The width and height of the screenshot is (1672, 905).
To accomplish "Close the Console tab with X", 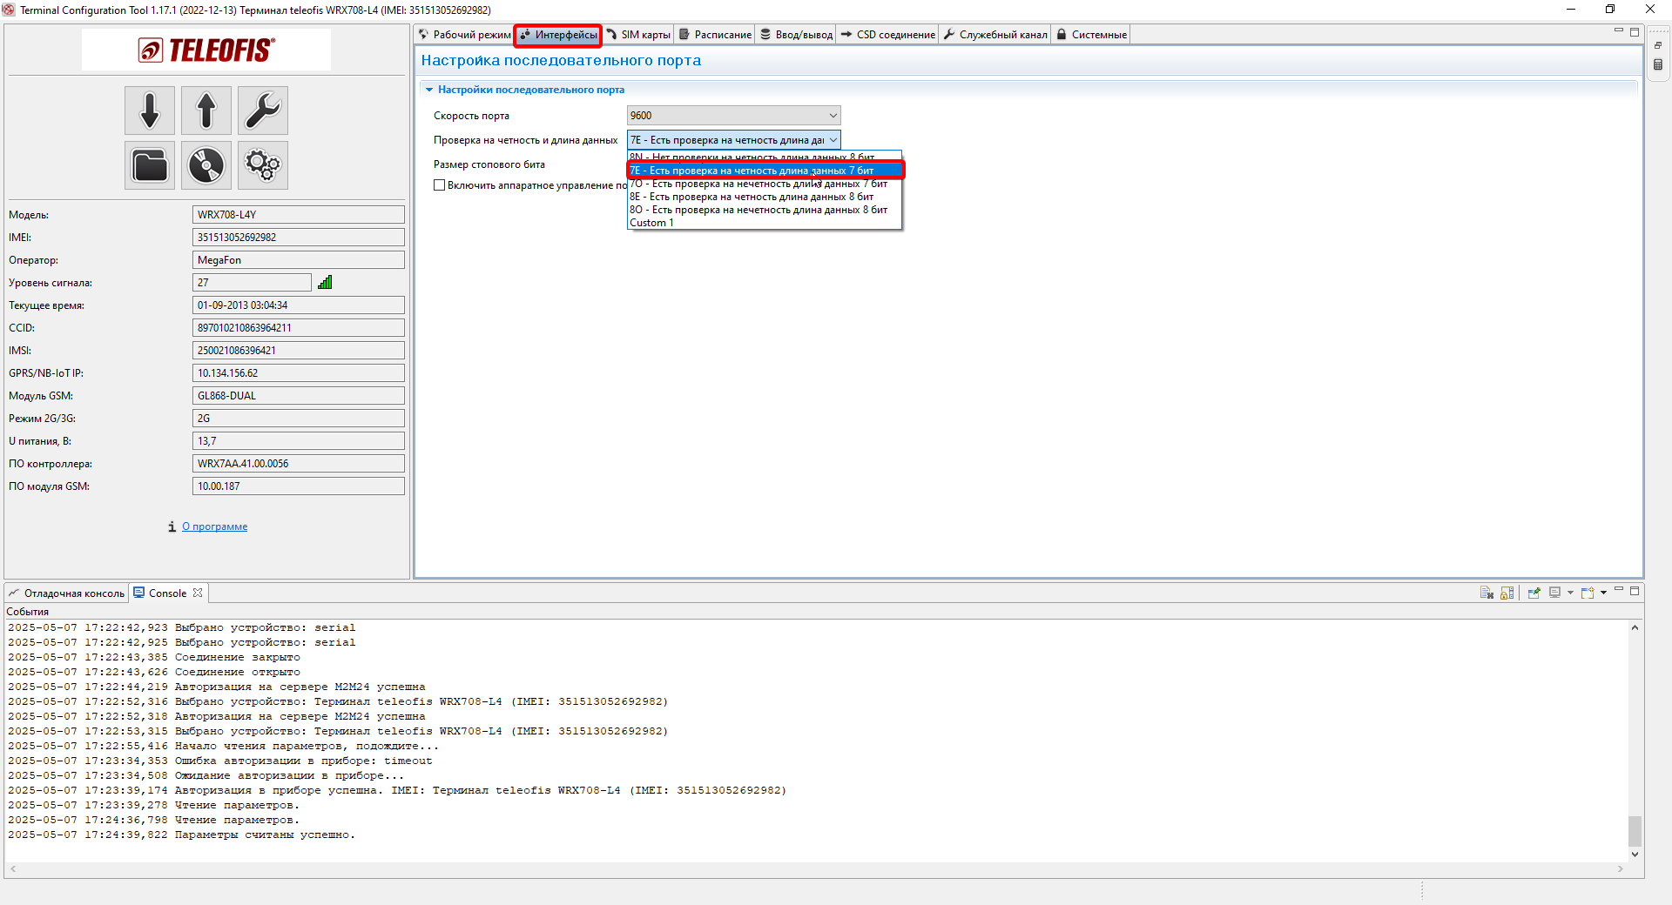I will pos(198,593).
